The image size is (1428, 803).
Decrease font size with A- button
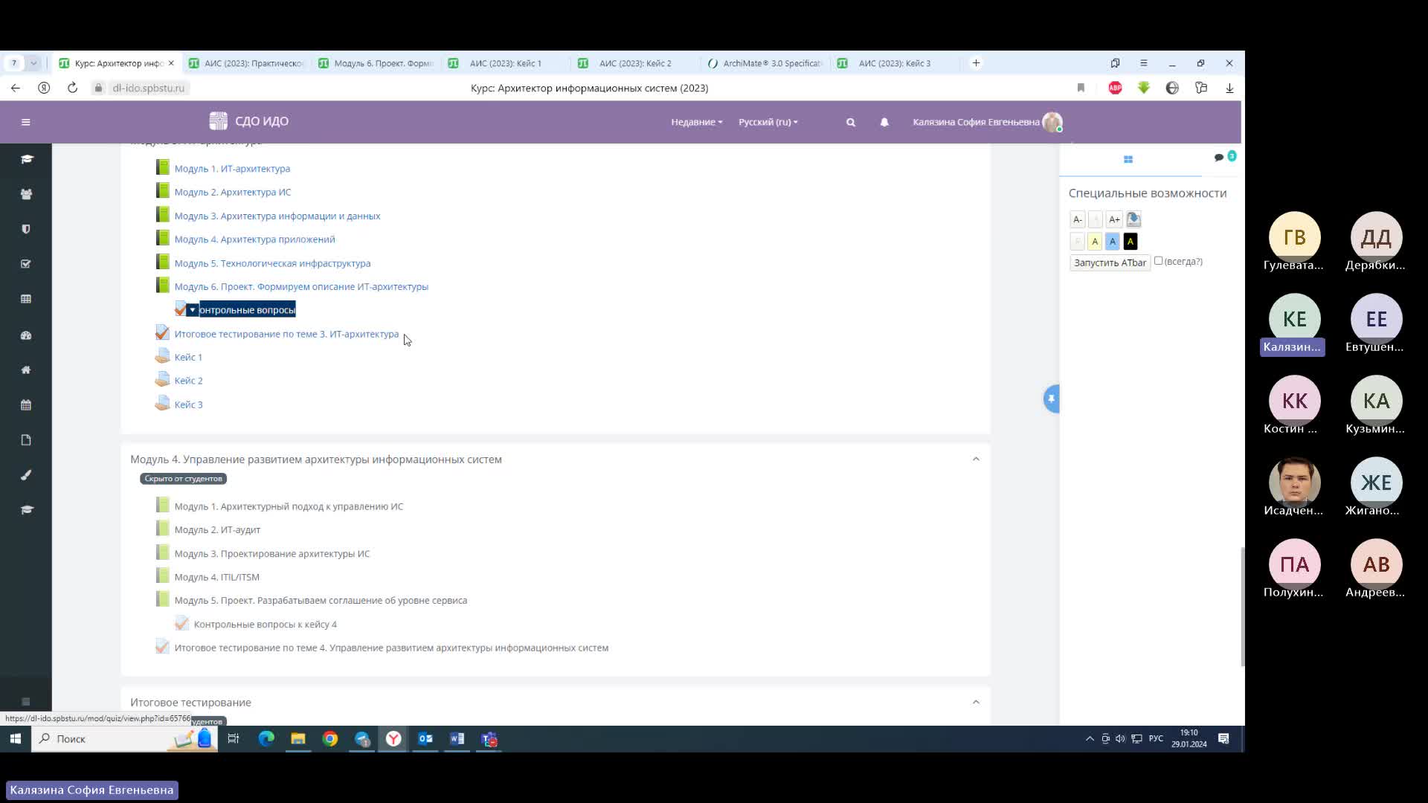[x=1077, y=219]
